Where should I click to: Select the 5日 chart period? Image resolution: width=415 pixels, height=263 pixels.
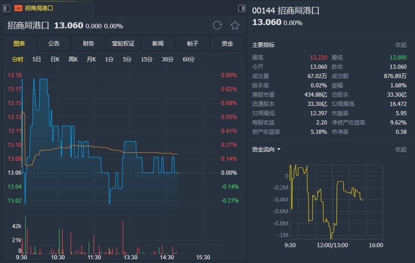tap(37, 59)
